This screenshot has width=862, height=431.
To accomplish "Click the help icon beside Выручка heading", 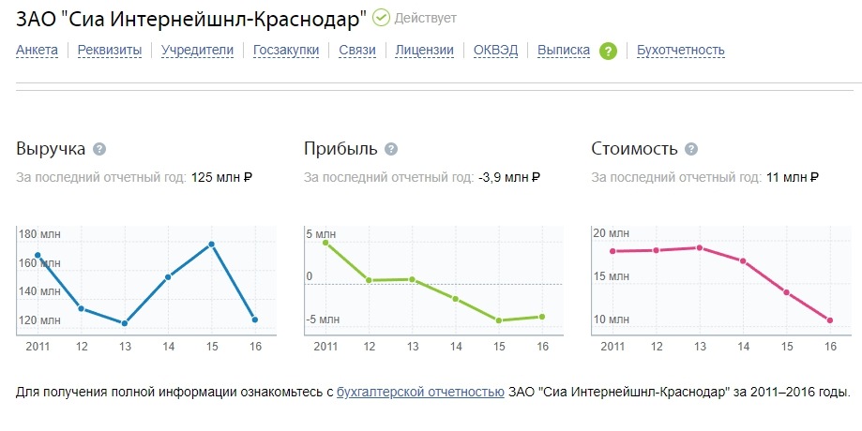I will point(99,149).
